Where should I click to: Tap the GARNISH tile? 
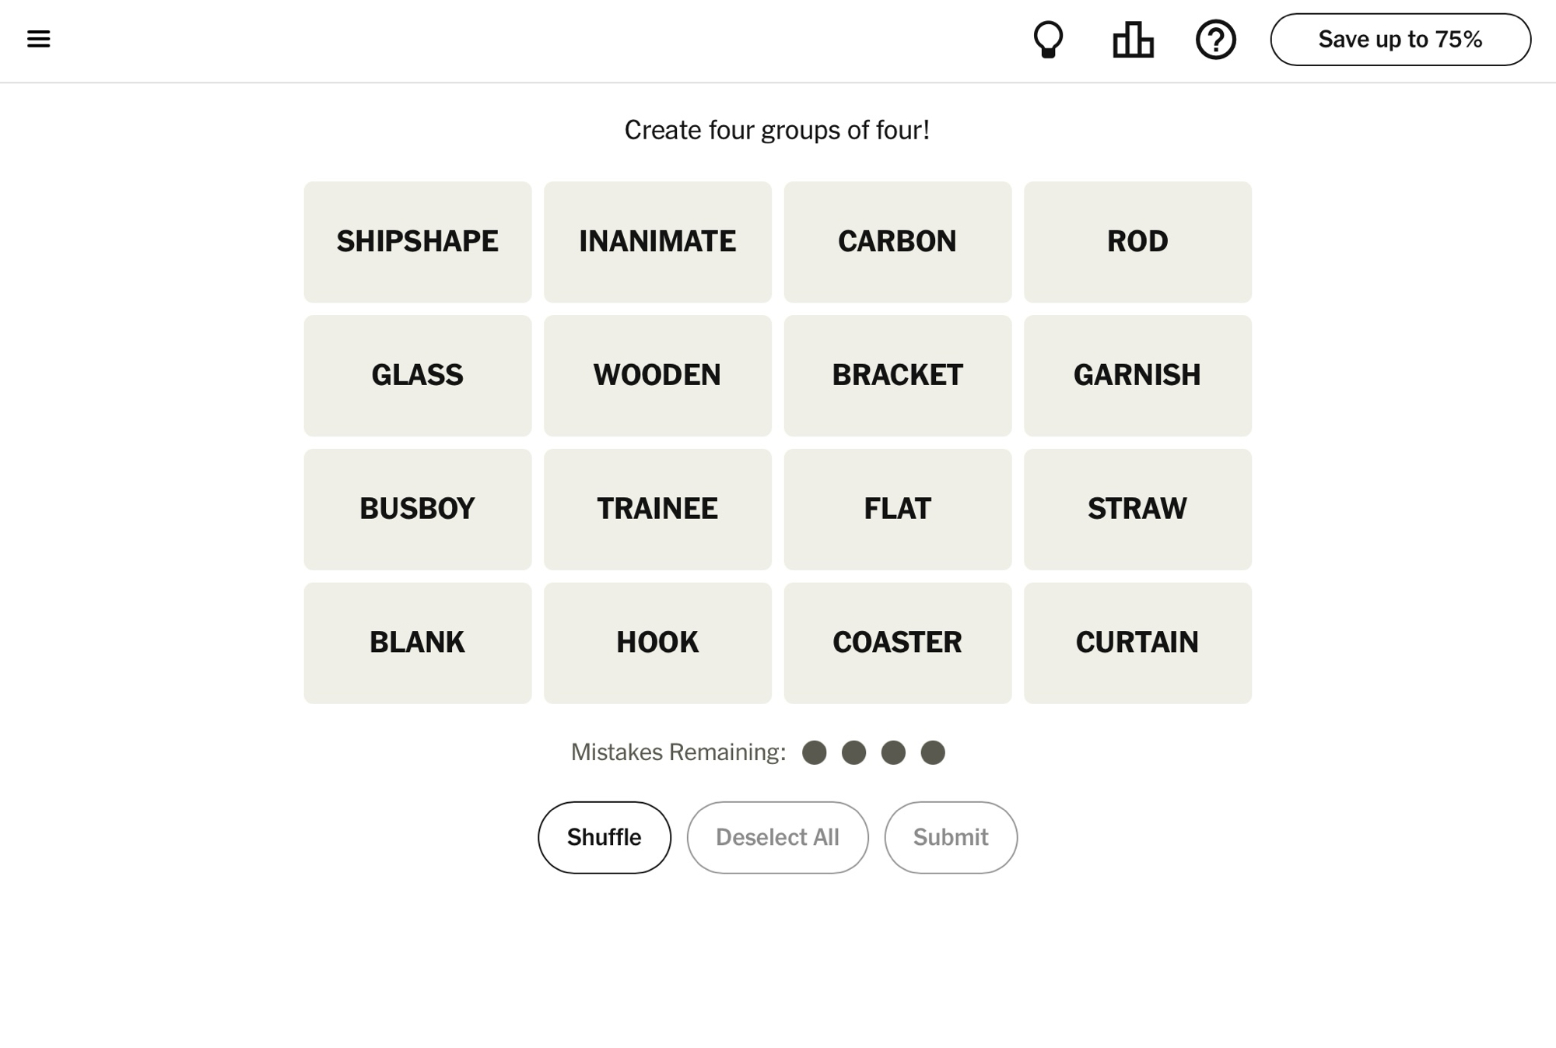(1137, 376)
